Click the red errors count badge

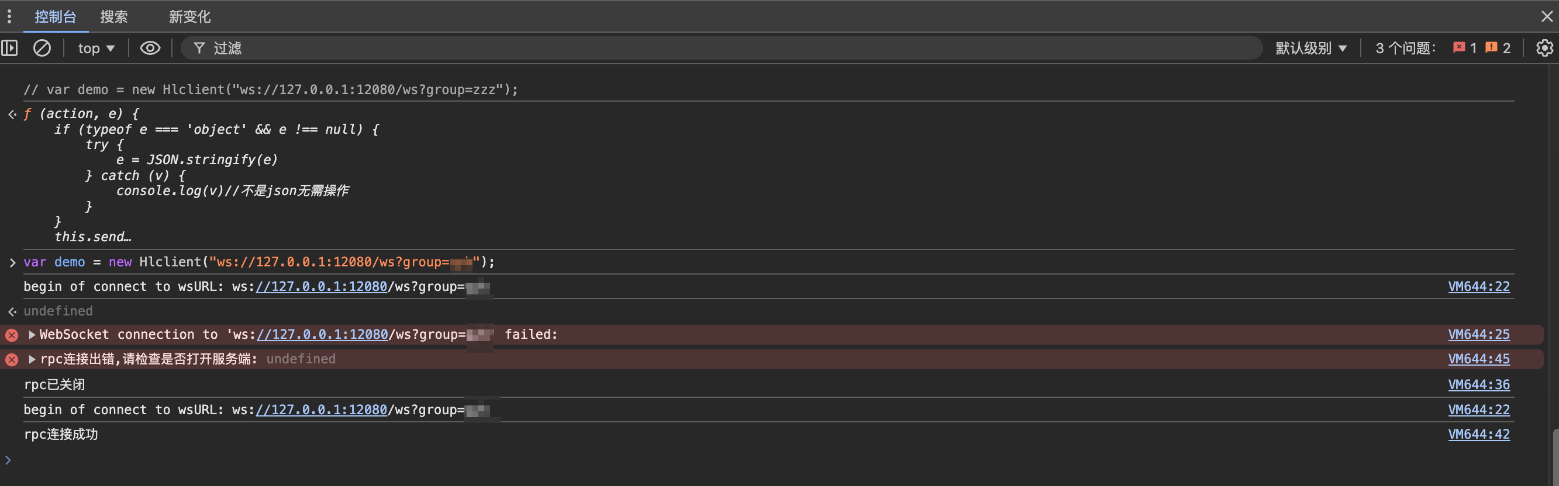click(1465, 48)
